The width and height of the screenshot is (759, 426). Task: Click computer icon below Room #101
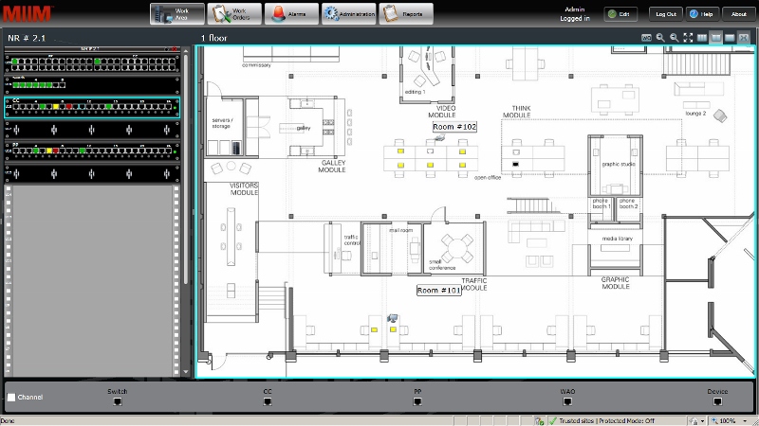(x=393, y=318)
